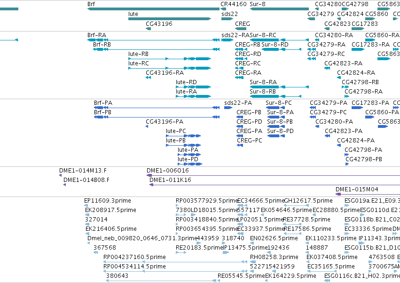Click the DME1-015M04 clone label

point(357,189)
